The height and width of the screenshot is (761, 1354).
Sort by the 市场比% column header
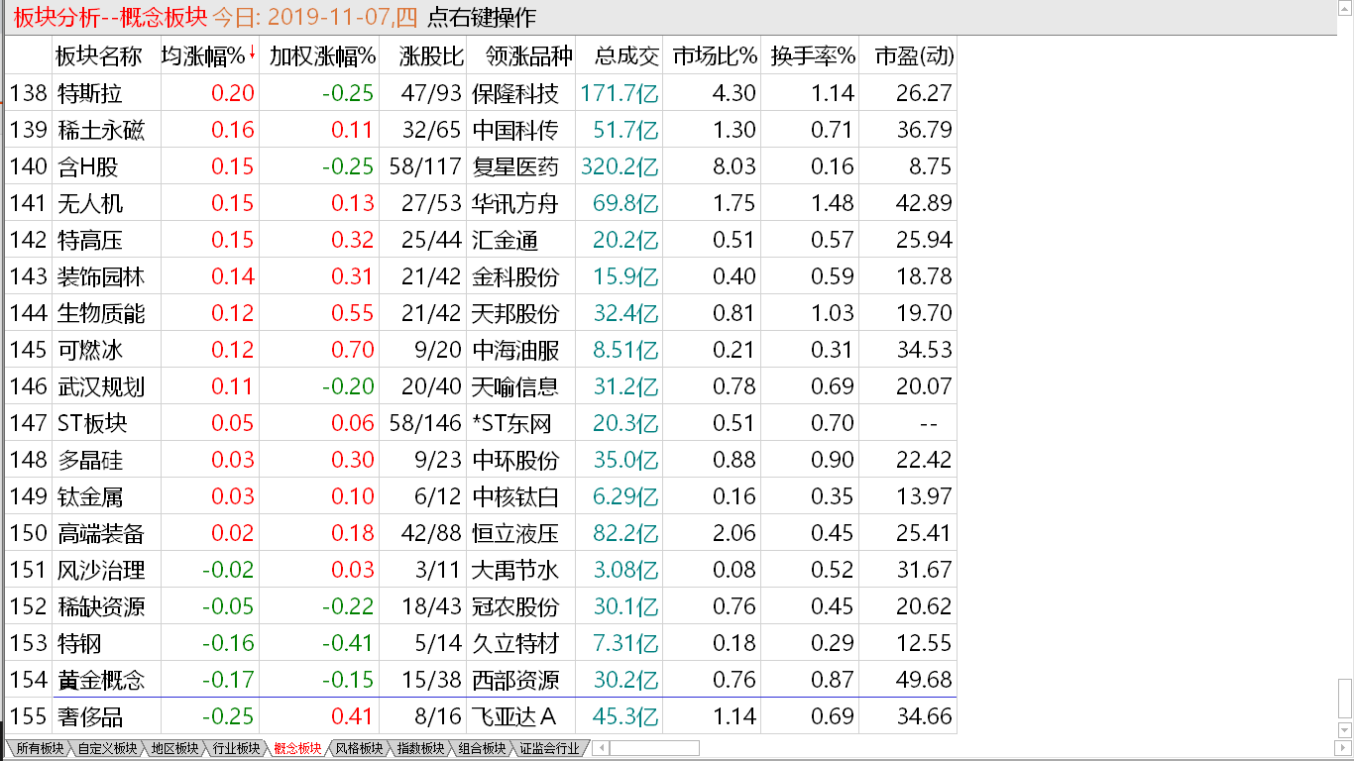714,56
